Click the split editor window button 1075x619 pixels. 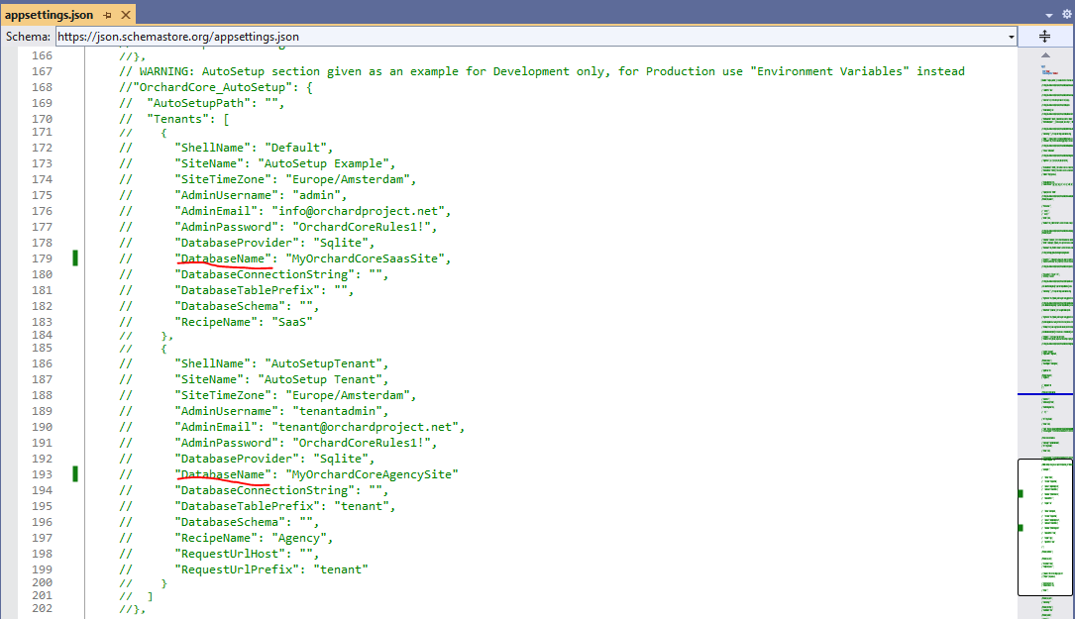(1045, 37)
